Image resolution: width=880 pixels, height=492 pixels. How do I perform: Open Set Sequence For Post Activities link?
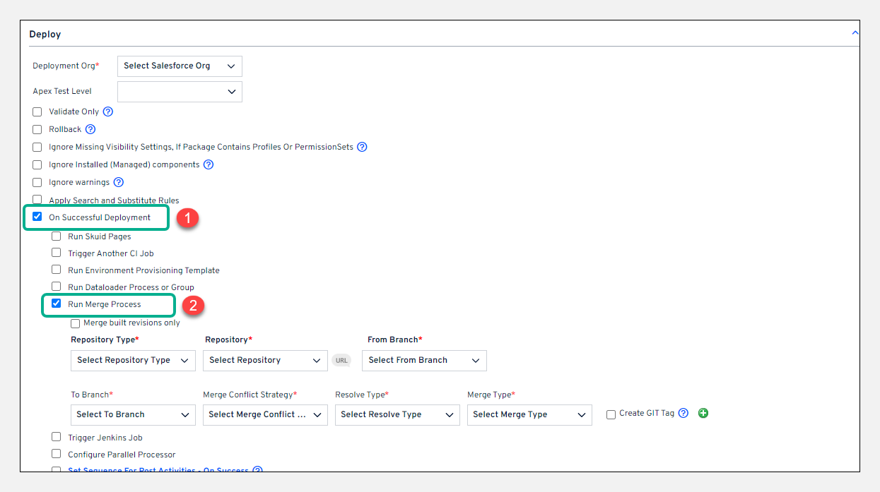[x=158, y=470]
